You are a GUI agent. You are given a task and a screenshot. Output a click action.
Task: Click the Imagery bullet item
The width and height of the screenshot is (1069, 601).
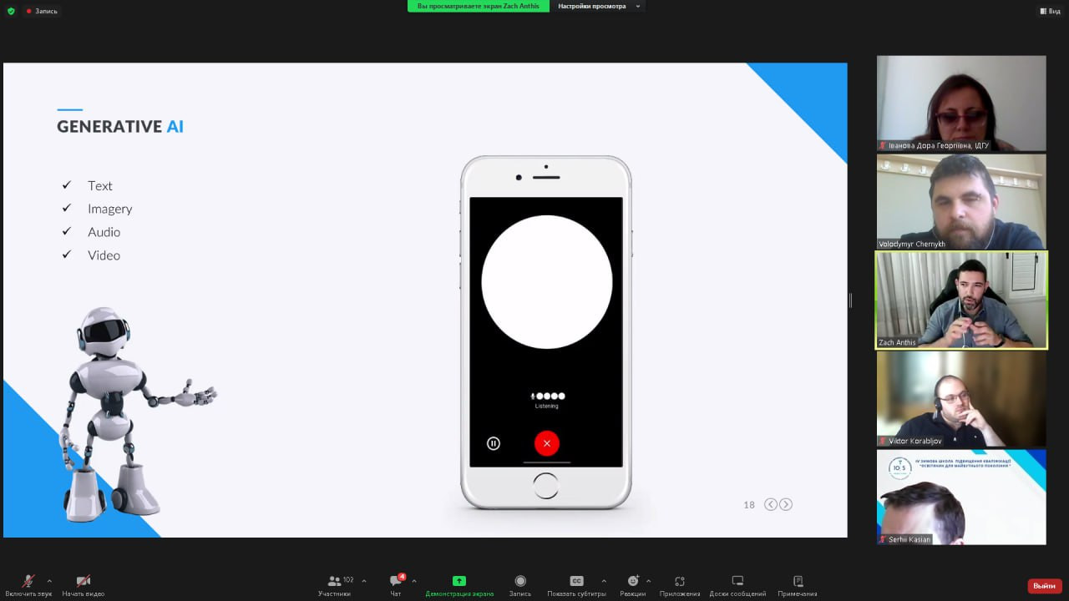click(x=110, y=209)
